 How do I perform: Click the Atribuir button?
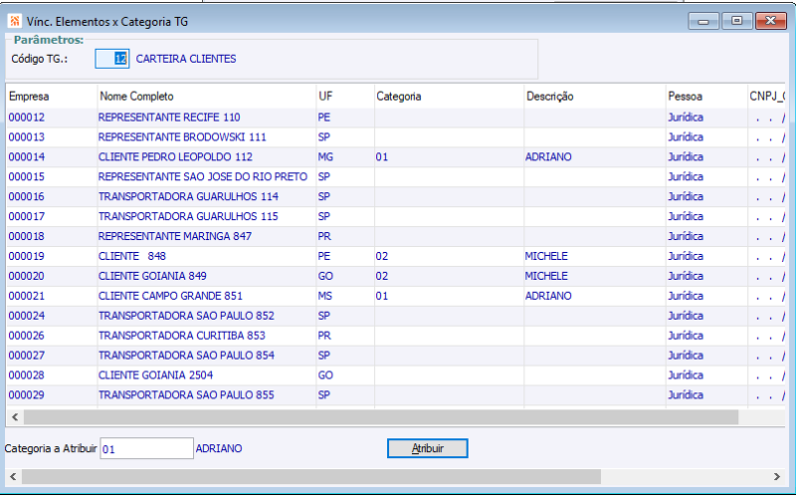(428, 448)
